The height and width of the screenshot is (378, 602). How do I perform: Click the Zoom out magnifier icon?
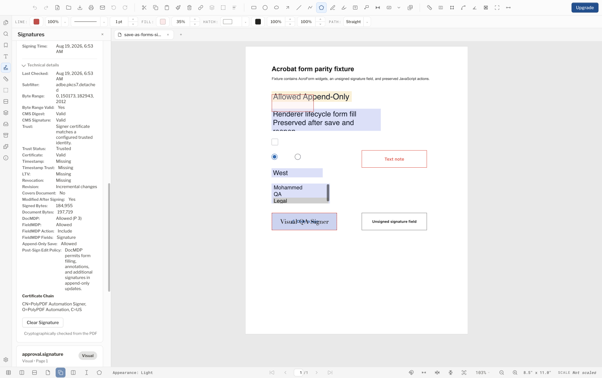tap(501, 372)
